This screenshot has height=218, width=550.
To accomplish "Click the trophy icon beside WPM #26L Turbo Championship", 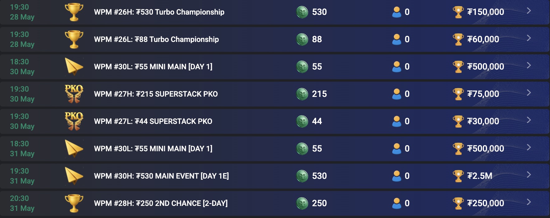I will pos(74,39).
